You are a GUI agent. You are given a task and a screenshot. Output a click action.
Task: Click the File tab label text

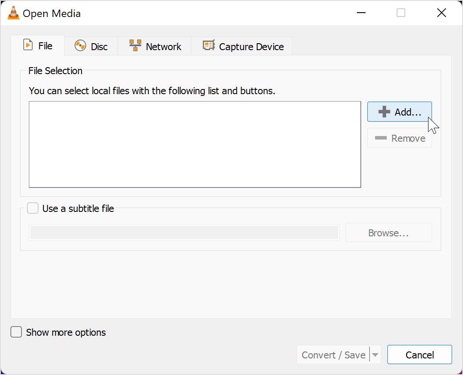[45, 46]
